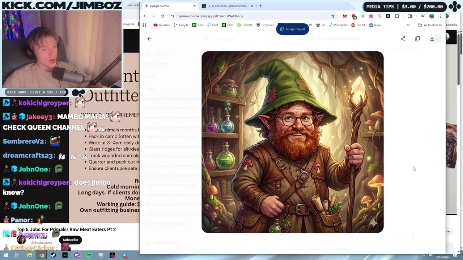Reload the Gemini page
Image resolution: width=463 pixels, height=260 pixels.
pos(162,16)
